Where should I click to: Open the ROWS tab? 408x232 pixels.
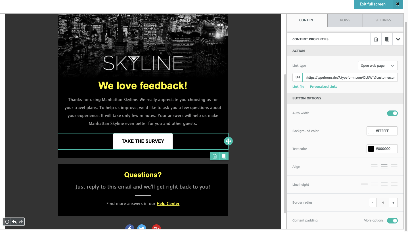[x=345, y=20]
